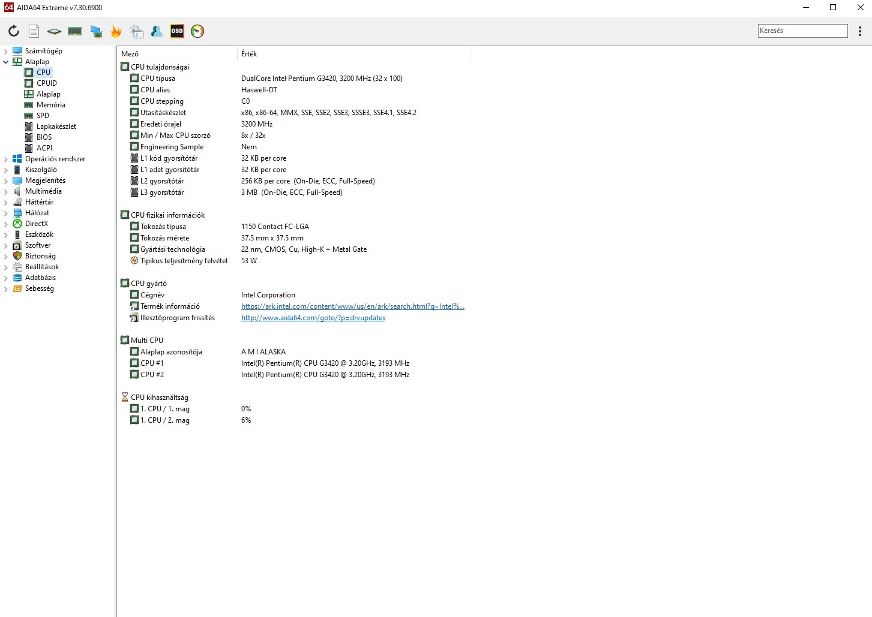Open the gear and checklist settings icon
872x617 pixels.
[137, 31]
